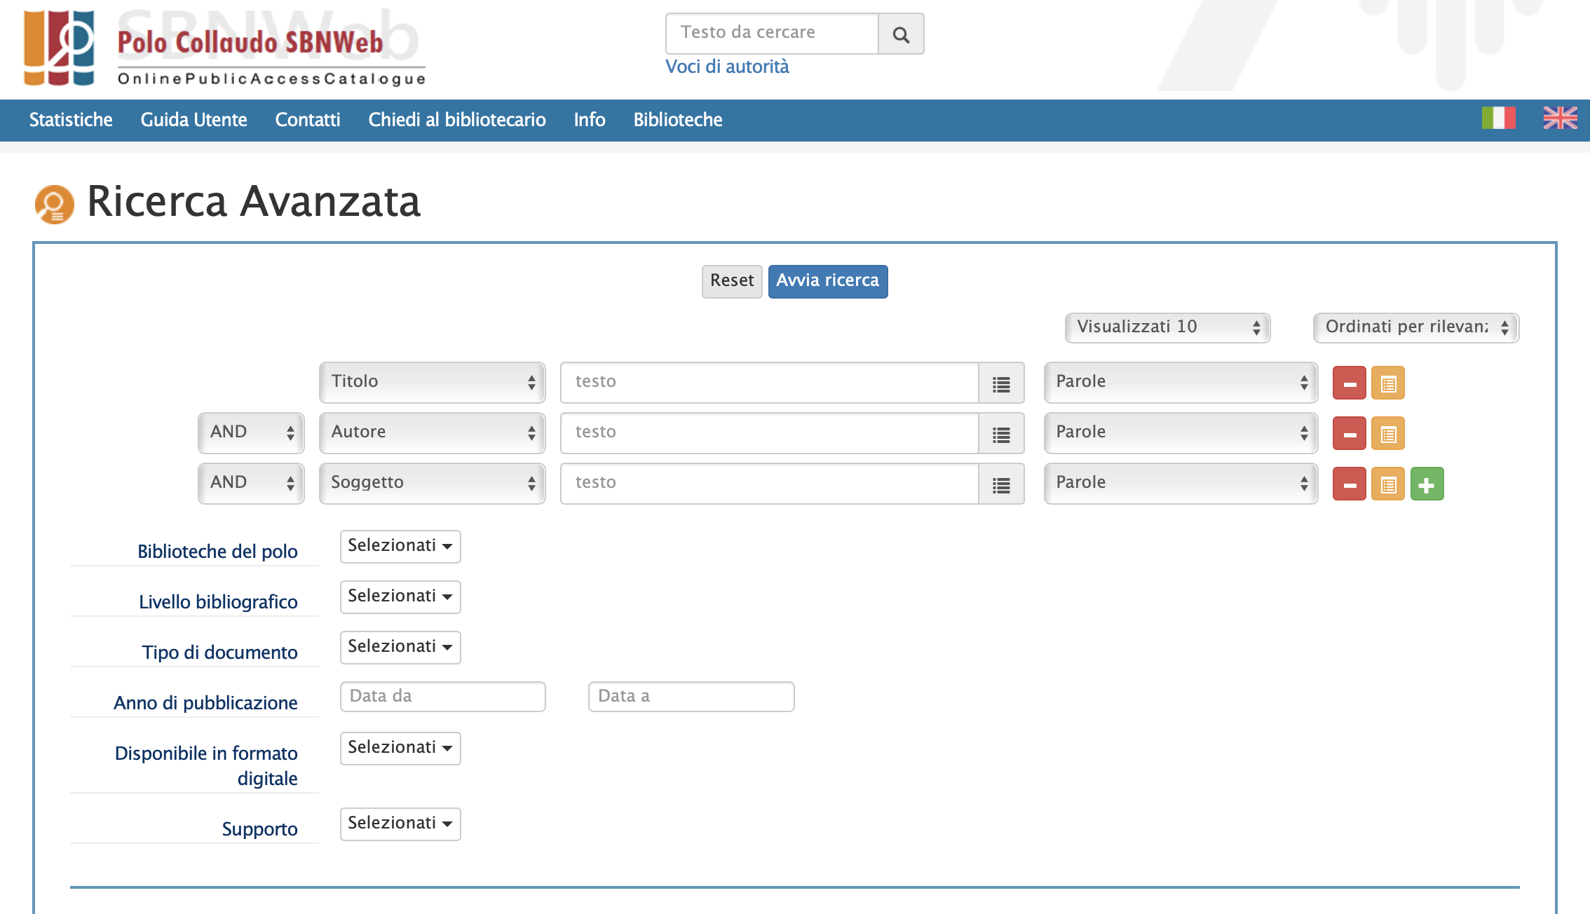Open the Statistiche menu item
The height and width of the screenshot is (914, 1590).
(71, 120)
